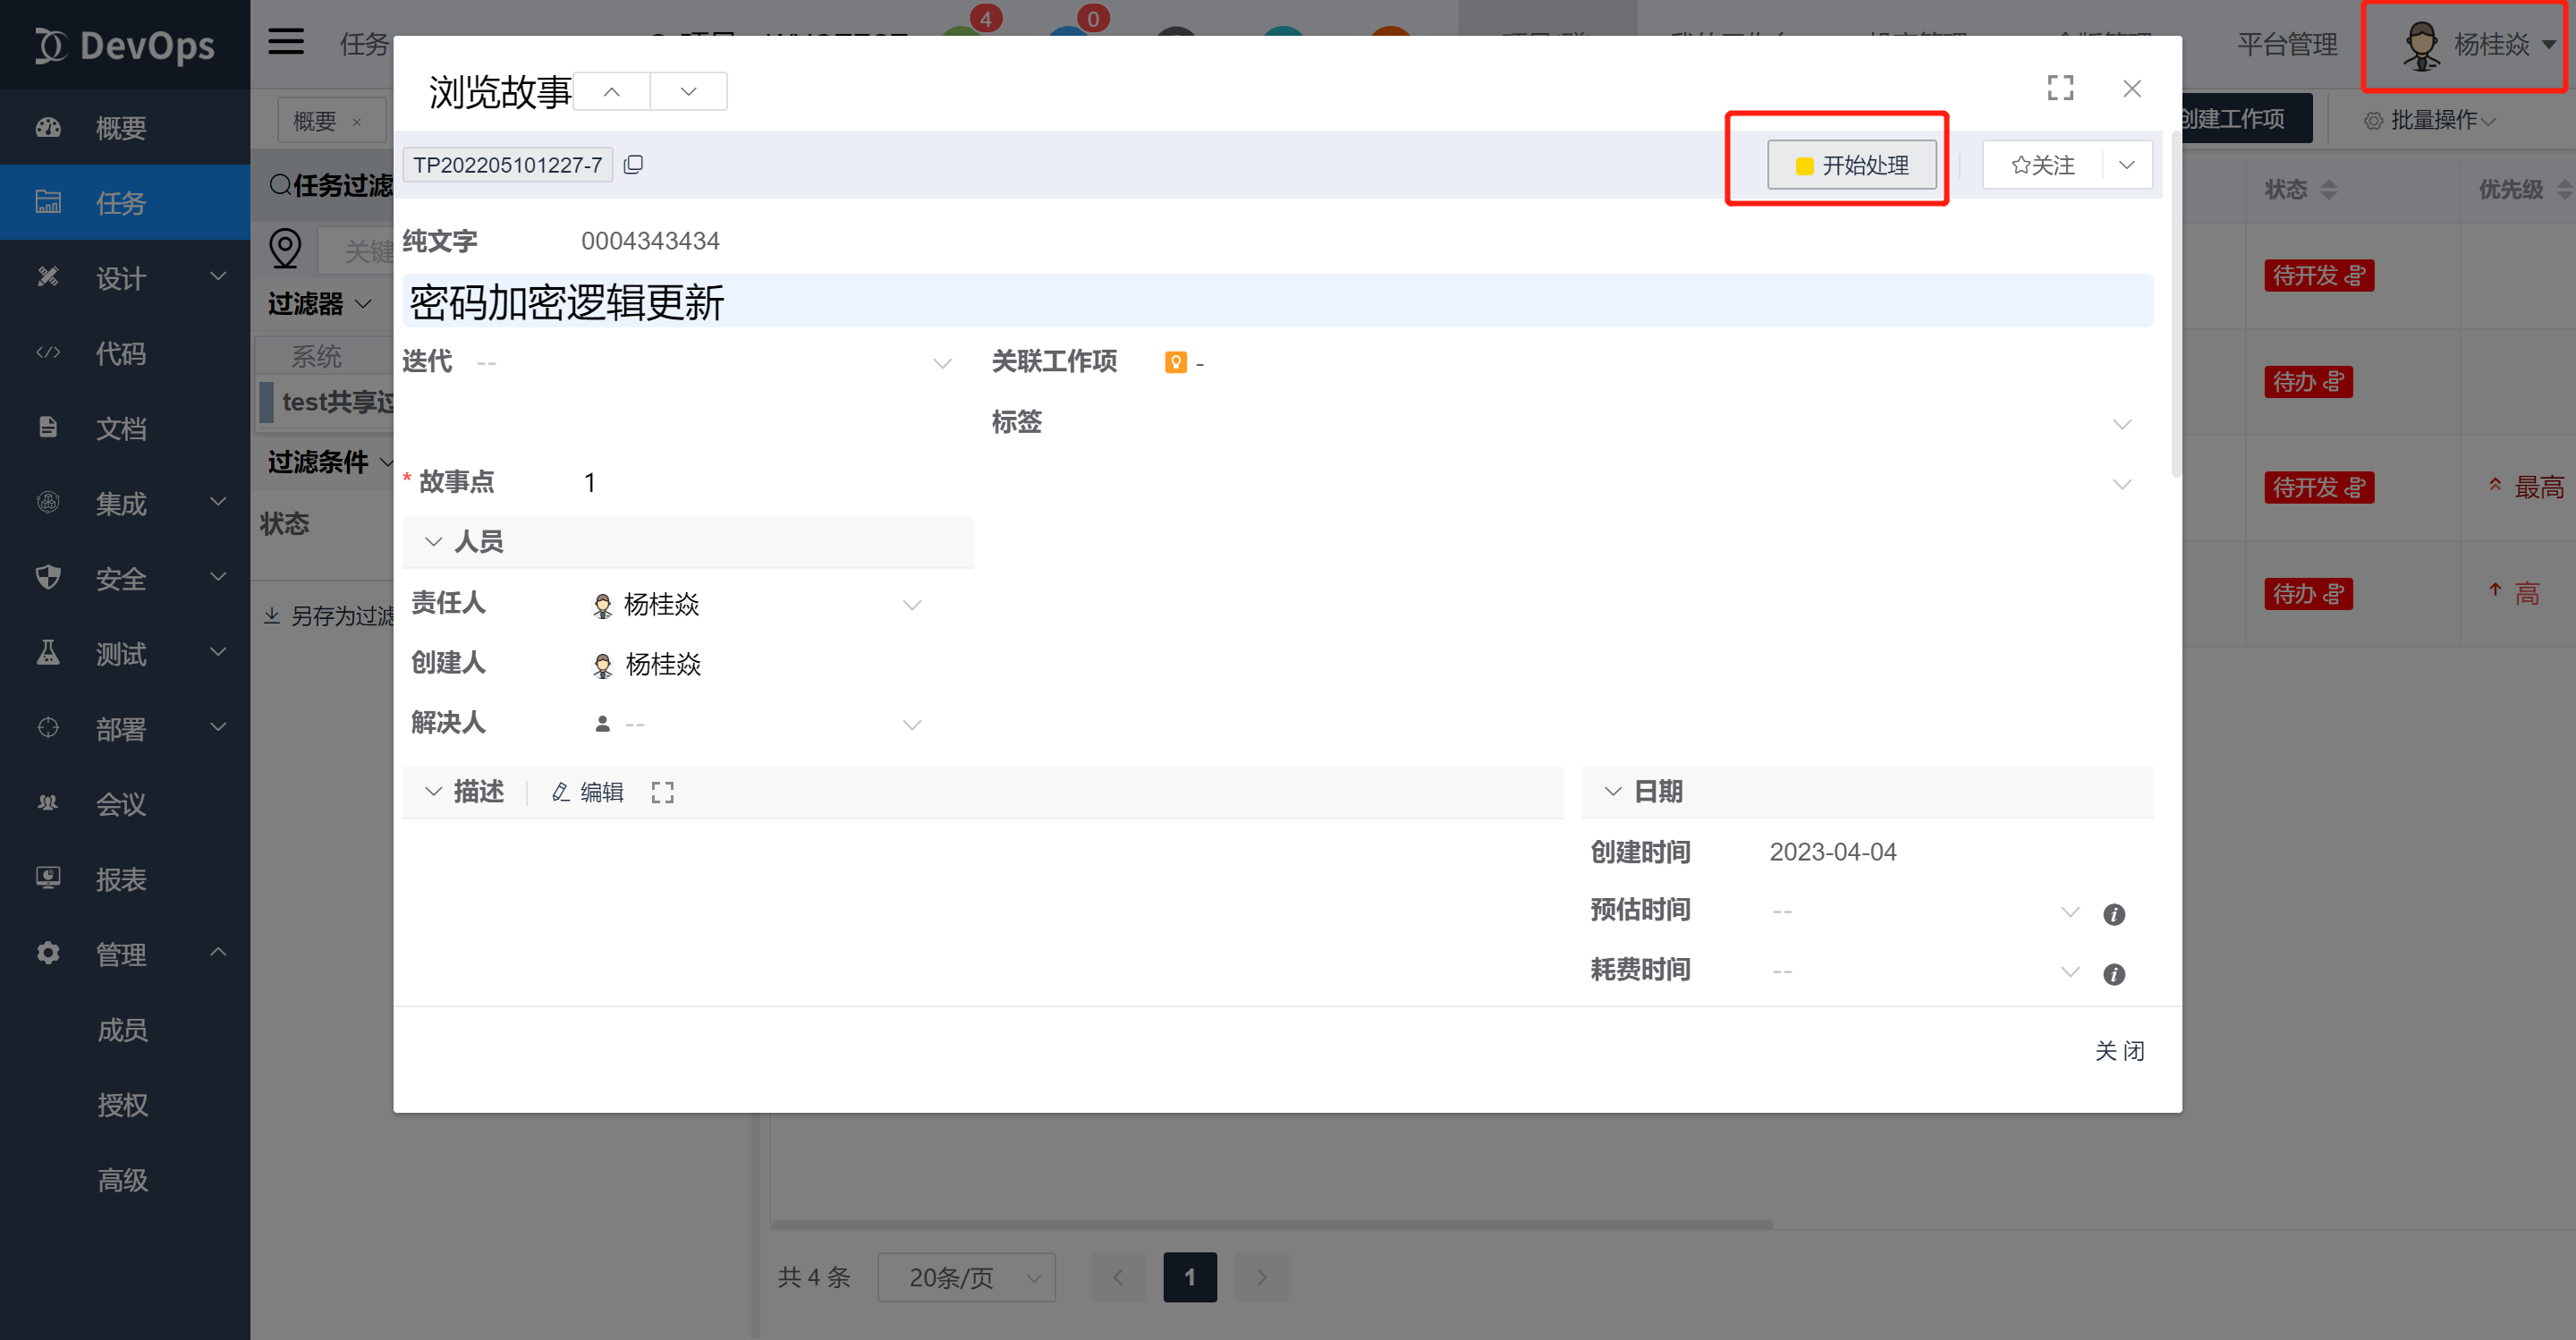Image resolution: width=2576 pixels, height=1340 pixels.
Task: Click the info icon beside 预估时间
Action: [x=2114, y=913]
